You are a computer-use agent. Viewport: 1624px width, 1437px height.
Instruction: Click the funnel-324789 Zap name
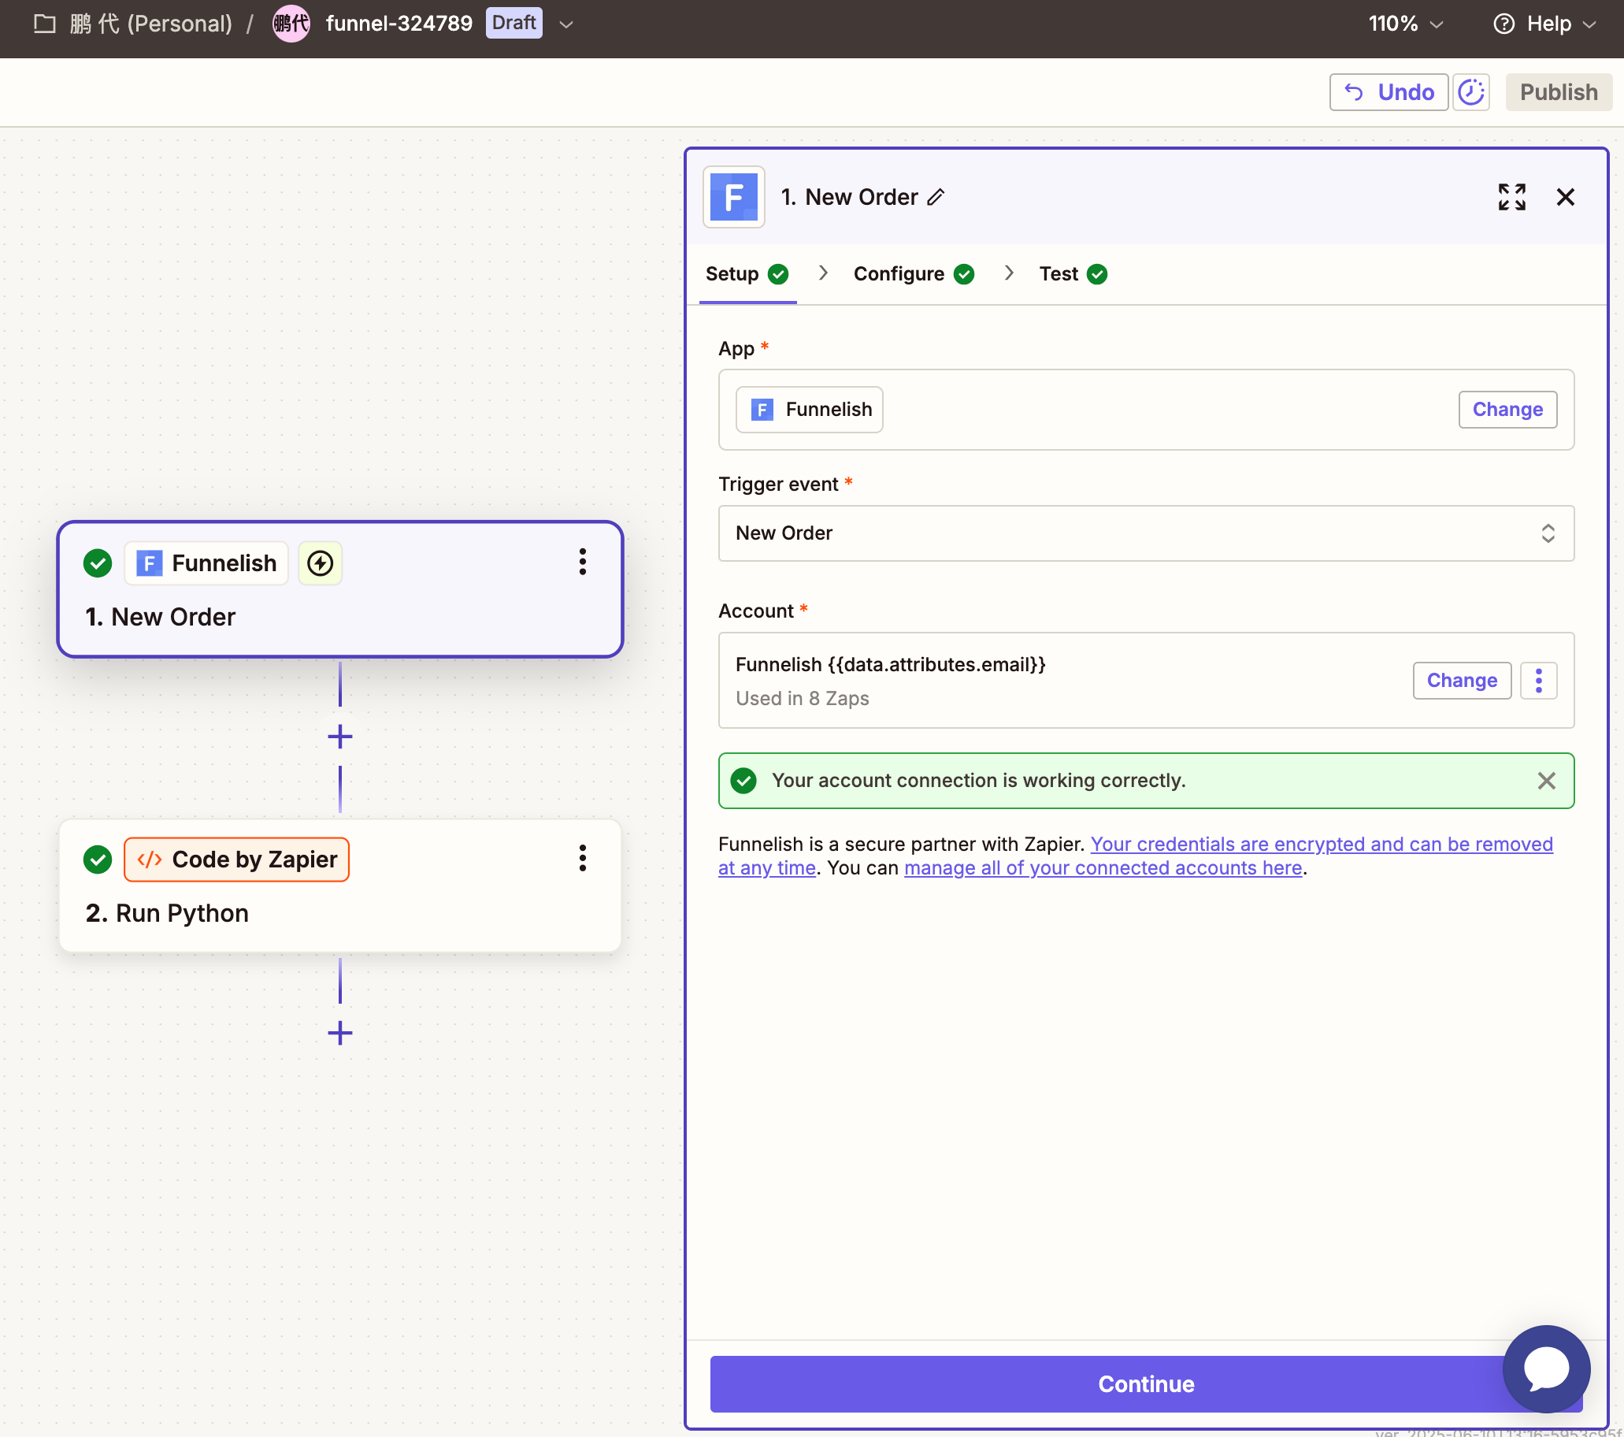pyautogui.click(x=399, y=24)
